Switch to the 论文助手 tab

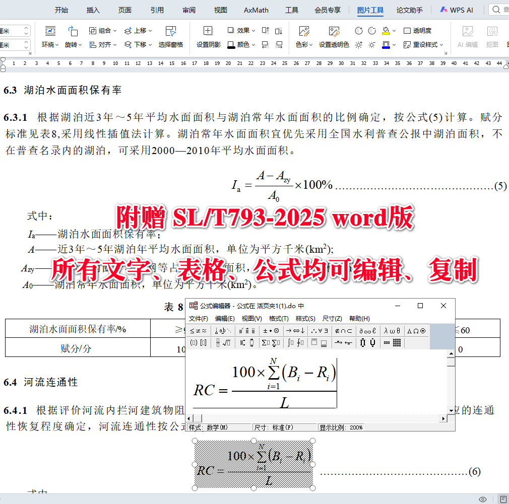[409, 10]
